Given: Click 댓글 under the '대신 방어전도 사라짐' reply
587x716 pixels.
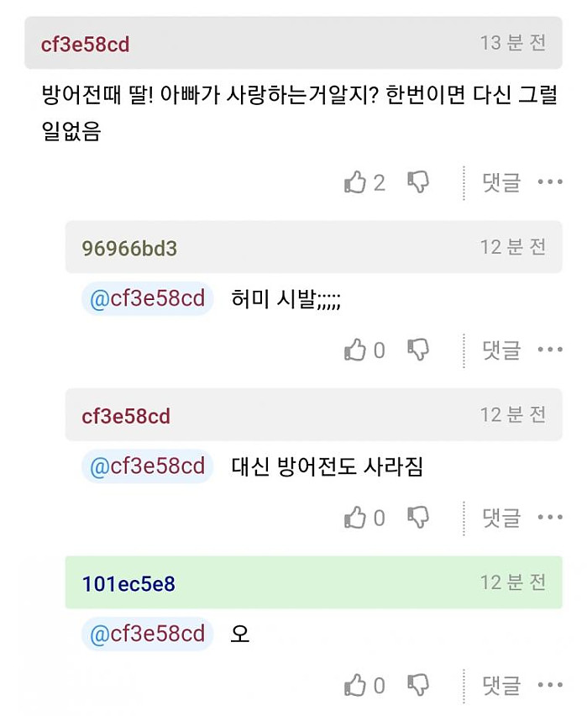Looking at the screenshot, I should pos(501,518).
